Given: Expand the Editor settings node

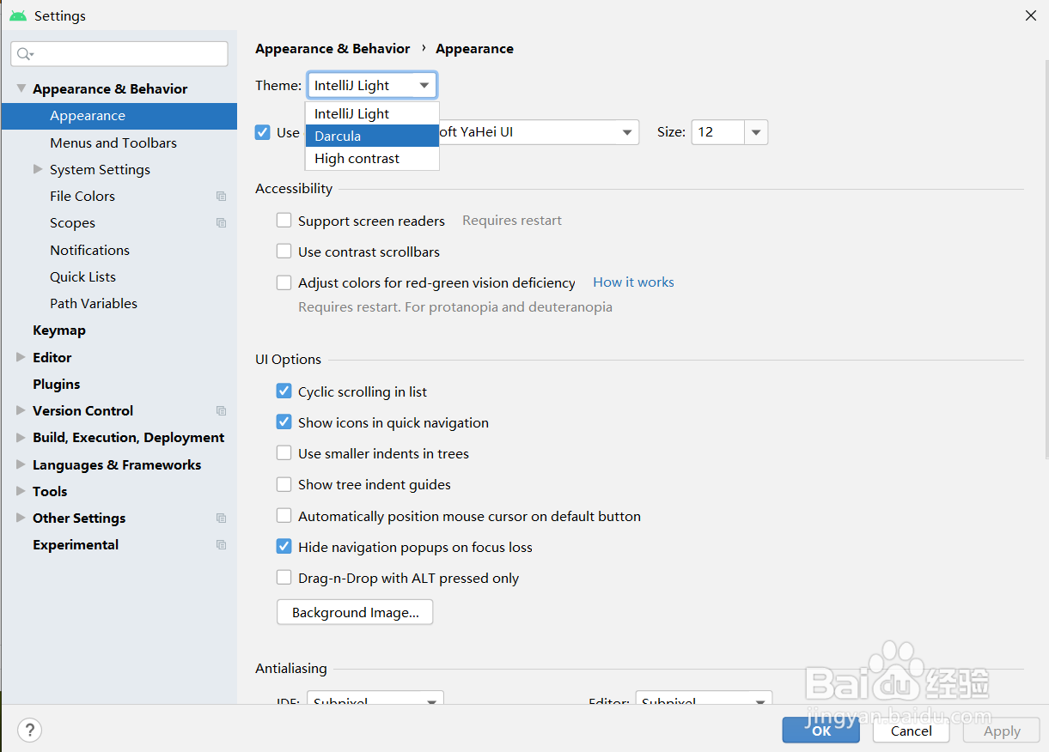Looking at the screenshot, I should (x=21, y=357).
